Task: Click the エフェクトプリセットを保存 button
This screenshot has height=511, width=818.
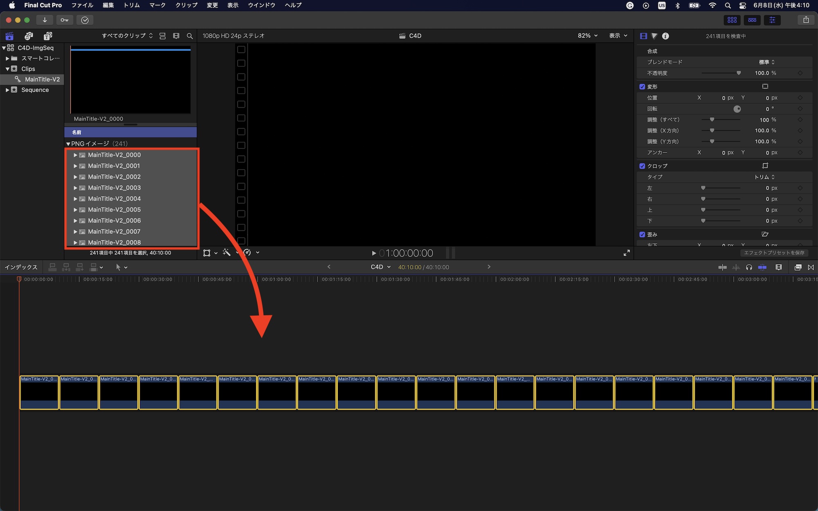Action: pos(774,253)
